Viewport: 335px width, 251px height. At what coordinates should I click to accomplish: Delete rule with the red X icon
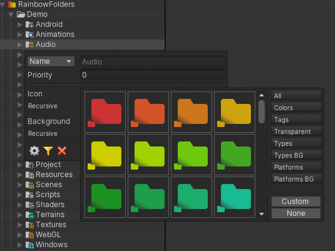[x=62, y=151]
